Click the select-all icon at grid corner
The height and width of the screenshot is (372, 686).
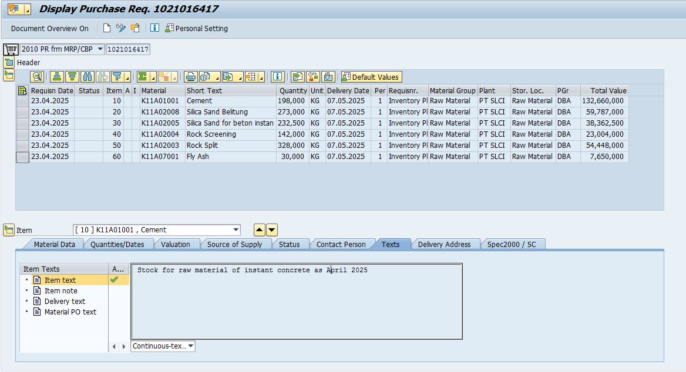click(x=22, y=90)
